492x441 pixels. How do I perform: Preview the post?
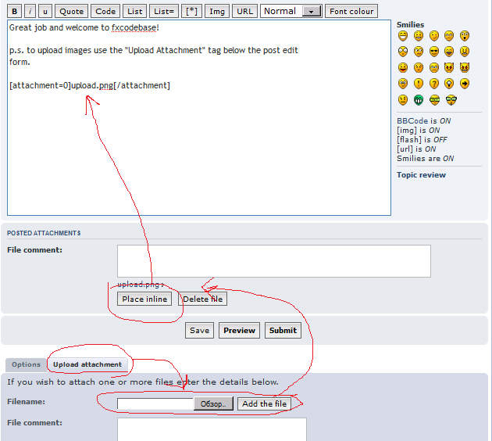tap(239, 330)
